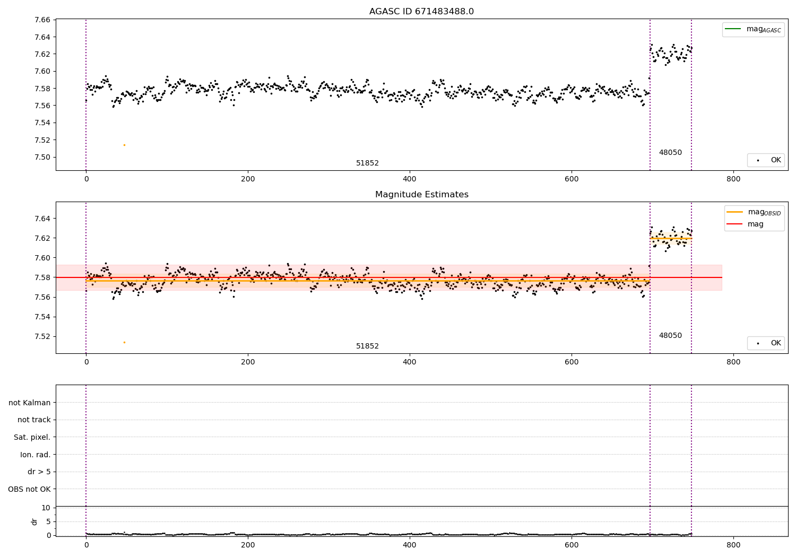Screen dimensions: 796x557
Task: Click the 48050 label in the top plot
Action: tap(670, 153)
